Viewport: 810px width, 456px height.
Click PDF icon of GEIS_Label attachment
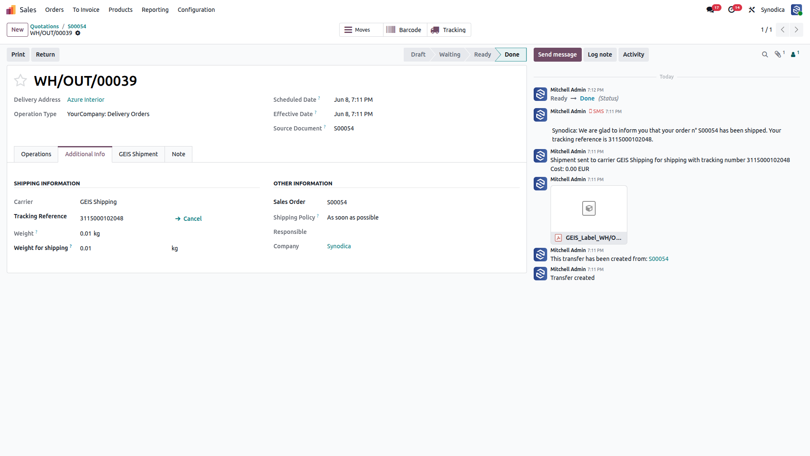tap(558, 238)
